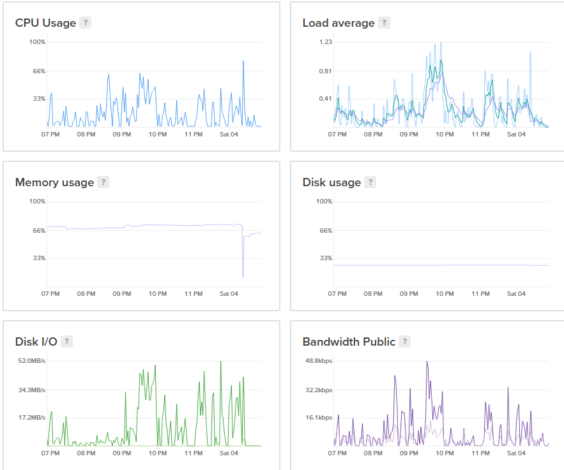Select the Disk I/O heading text

point(36,342)
